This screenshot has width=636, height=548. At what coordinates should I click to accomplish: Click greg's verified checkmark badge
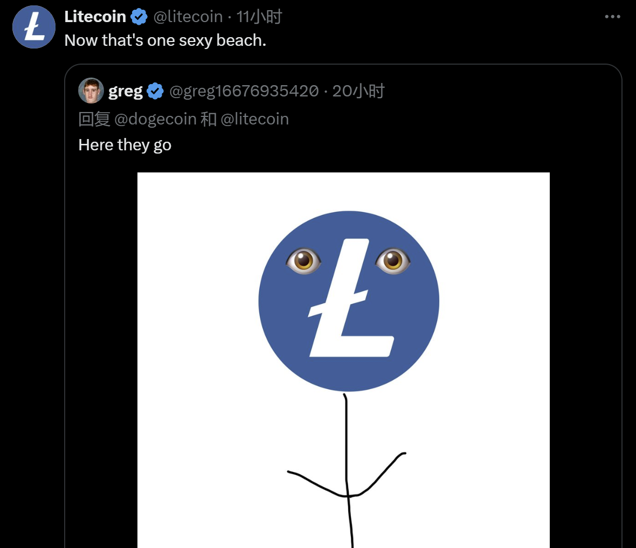click(155, 91)
